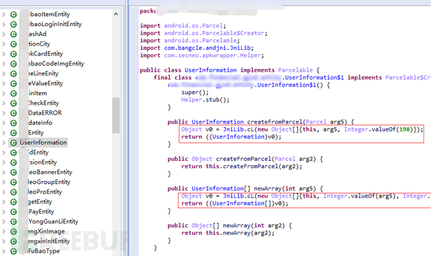
Task: Expand the UserInformation tree node
Action: click(4, 143)
